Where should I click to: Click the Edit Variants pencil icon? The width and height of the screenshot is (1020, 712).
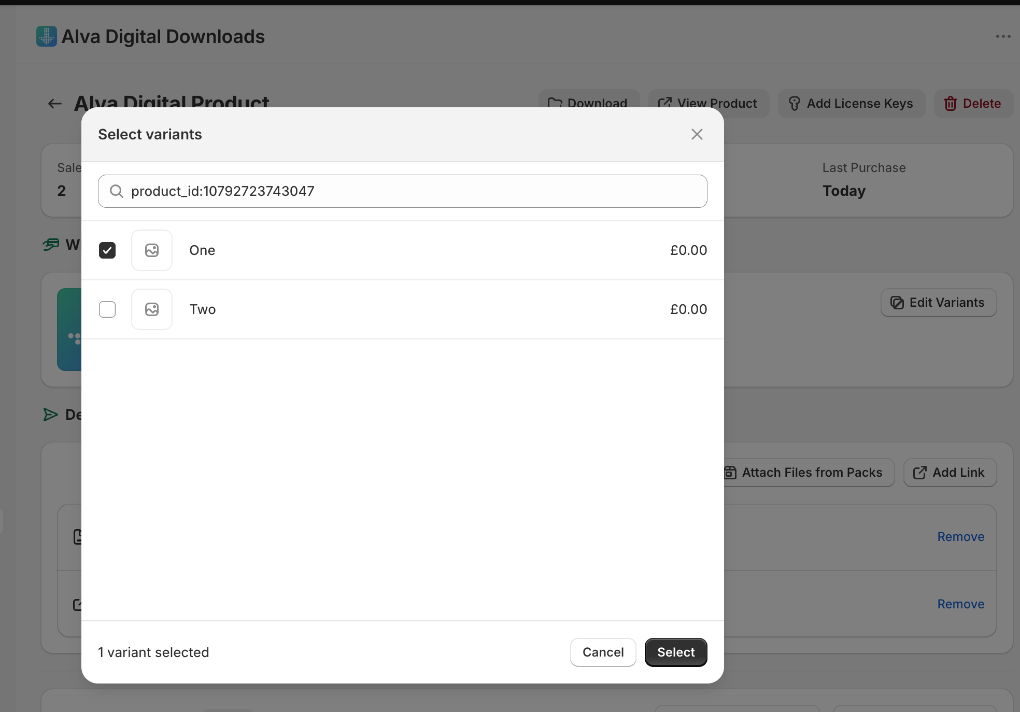[897, 303]
